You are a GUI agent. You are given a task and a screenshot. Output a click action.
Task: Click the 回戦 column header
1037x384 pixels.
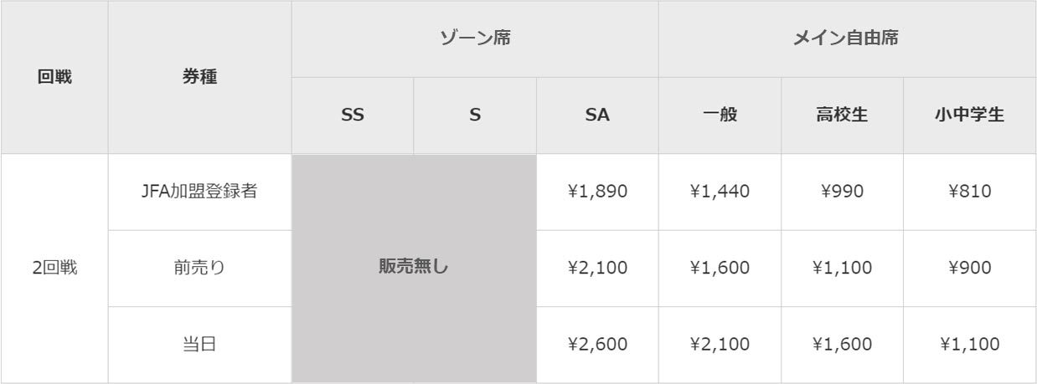click(x=54, y=77)
